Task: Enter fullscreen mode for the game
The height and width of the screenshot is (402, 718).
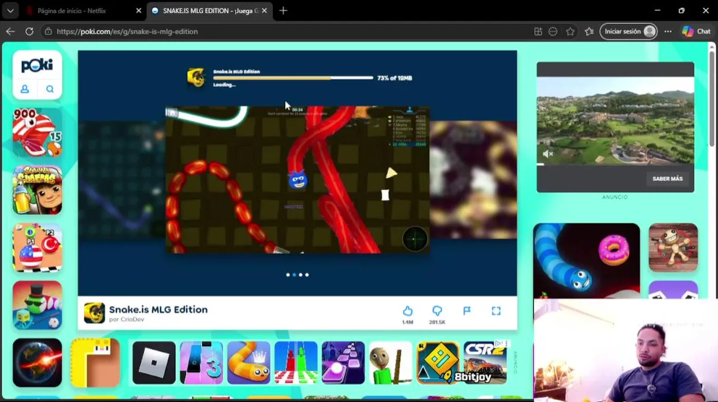Action: click(496, 311)
